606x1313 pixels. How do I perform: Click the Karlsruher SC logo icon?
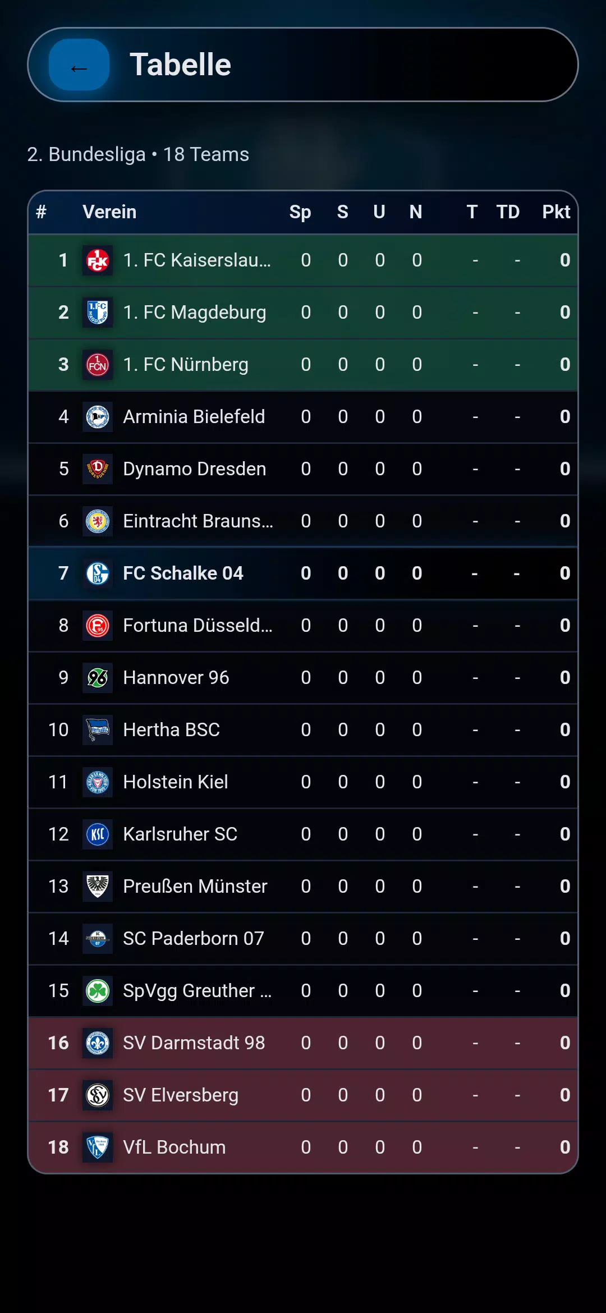click(x=98, y=834)
